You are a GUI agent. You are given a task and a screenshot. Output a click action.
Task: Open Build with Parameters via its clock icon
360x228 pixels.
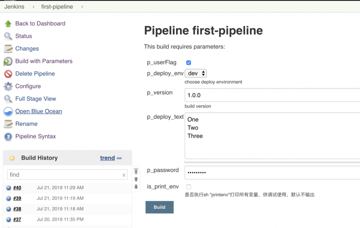pos(8,61)
